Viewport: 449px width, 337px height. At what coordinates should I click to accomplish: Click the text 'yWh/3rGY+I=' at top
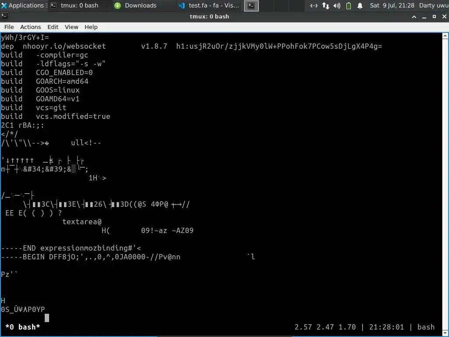click(25, 38)
